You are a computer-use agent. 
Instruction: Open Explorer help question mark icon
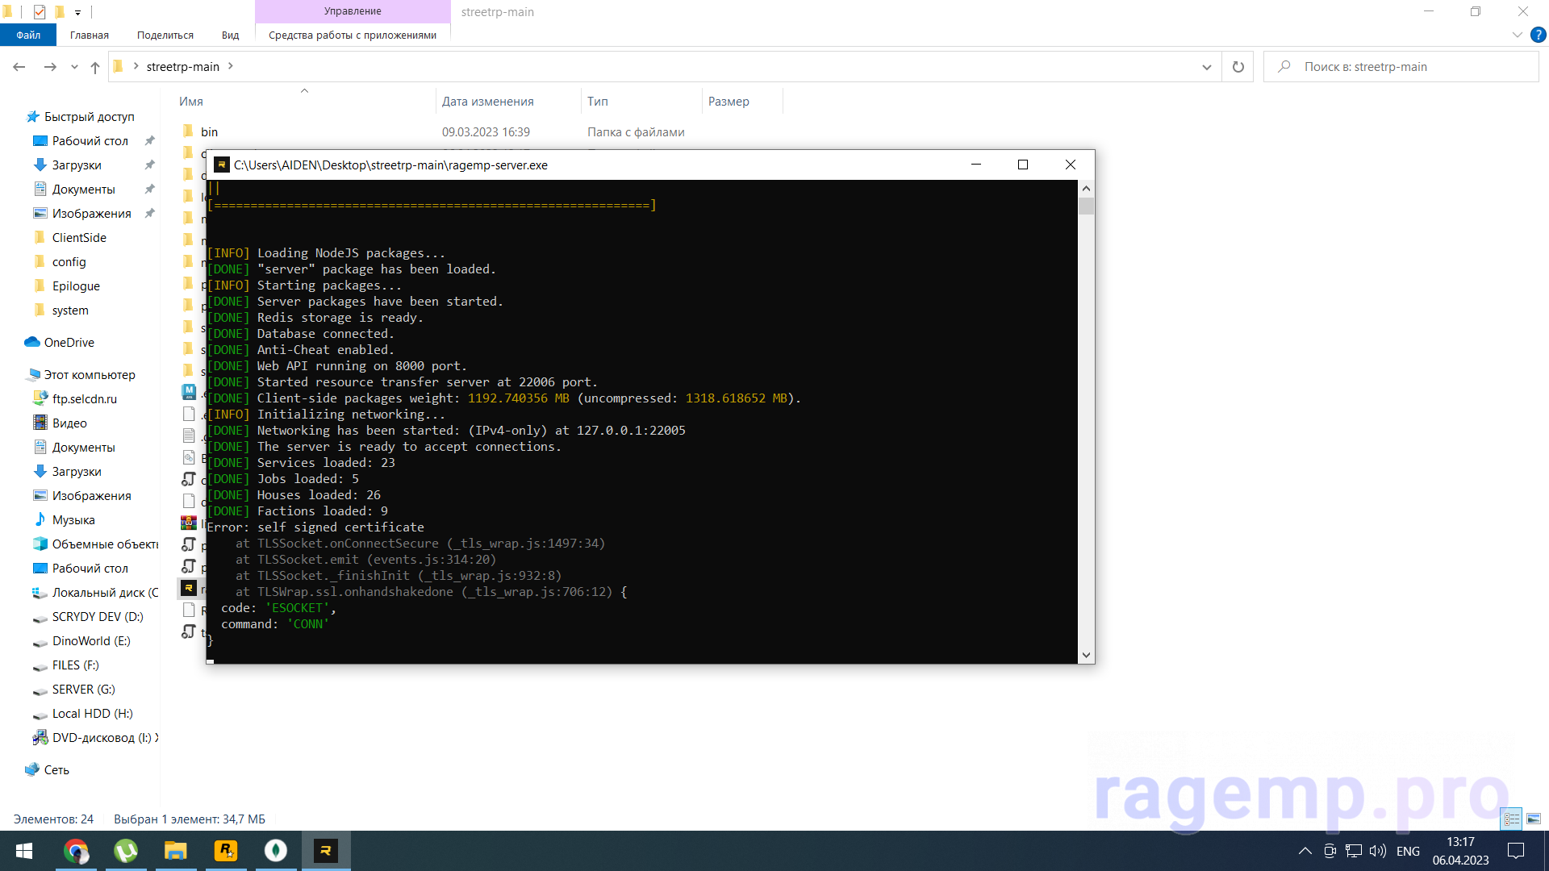point(1538,35)
